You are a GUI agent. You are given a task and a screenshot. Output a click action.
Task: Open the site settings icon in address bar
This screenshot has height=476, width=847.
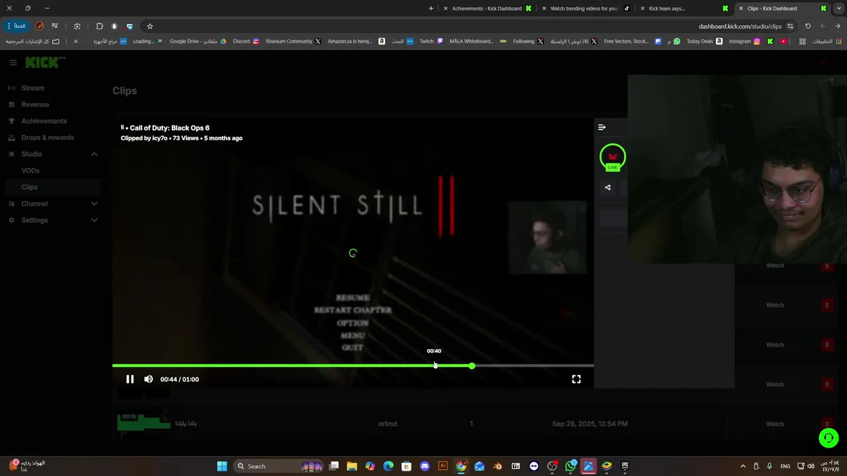coord(790,26)
